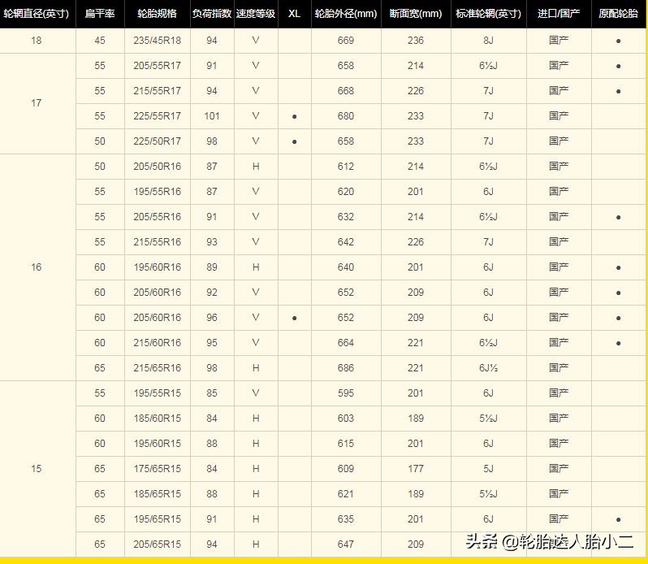Select tire spec 215/55R17
This screenshot has width=648, height=564.
(157, 91)
